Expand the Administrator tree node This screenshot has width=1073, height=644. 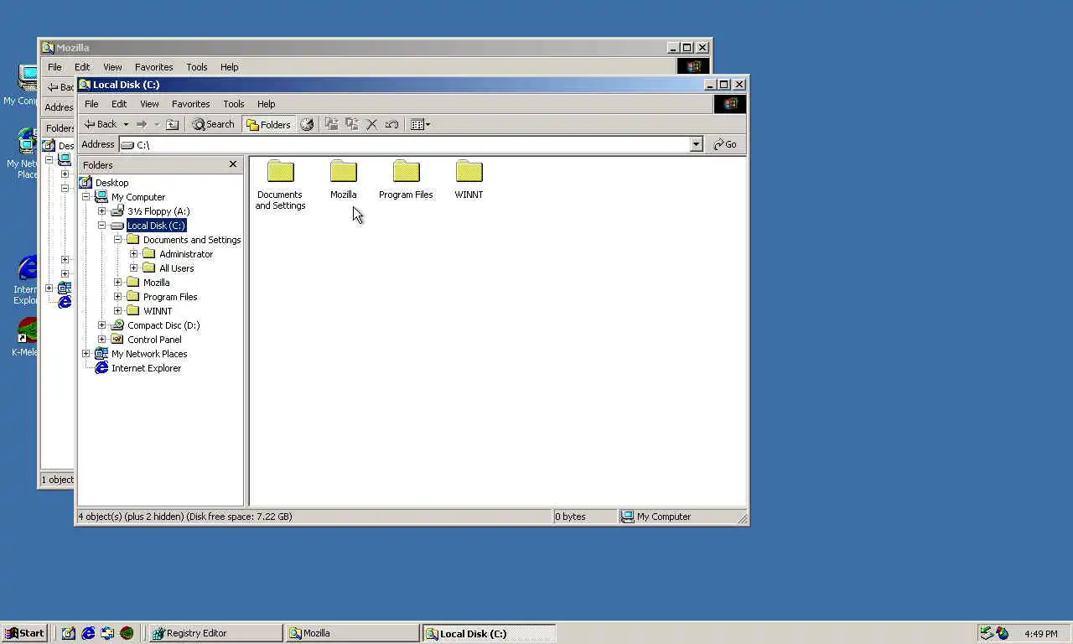point(133,254)
